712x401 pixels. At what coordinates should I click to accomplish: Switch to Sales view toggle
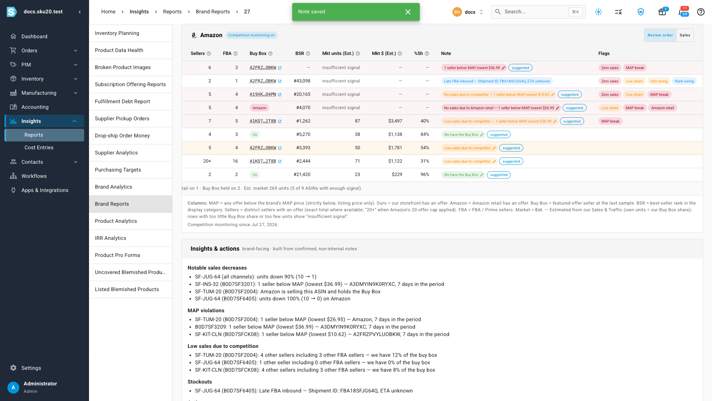click(685, 35)
